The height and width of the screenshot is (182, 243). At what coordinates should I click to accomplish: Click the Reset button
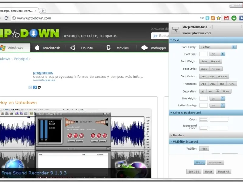point(209,171)
